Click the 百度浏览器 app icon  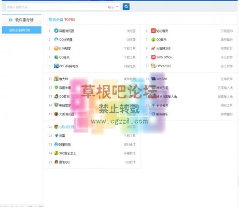[x=56, y=31]
